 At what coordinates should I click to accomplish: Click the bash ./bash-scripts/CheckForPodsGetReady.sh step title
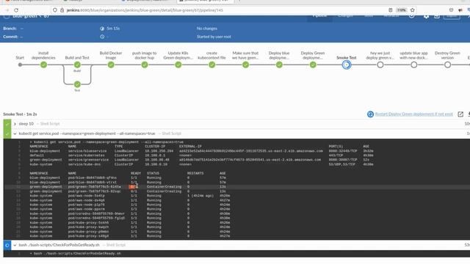(59, 245)
